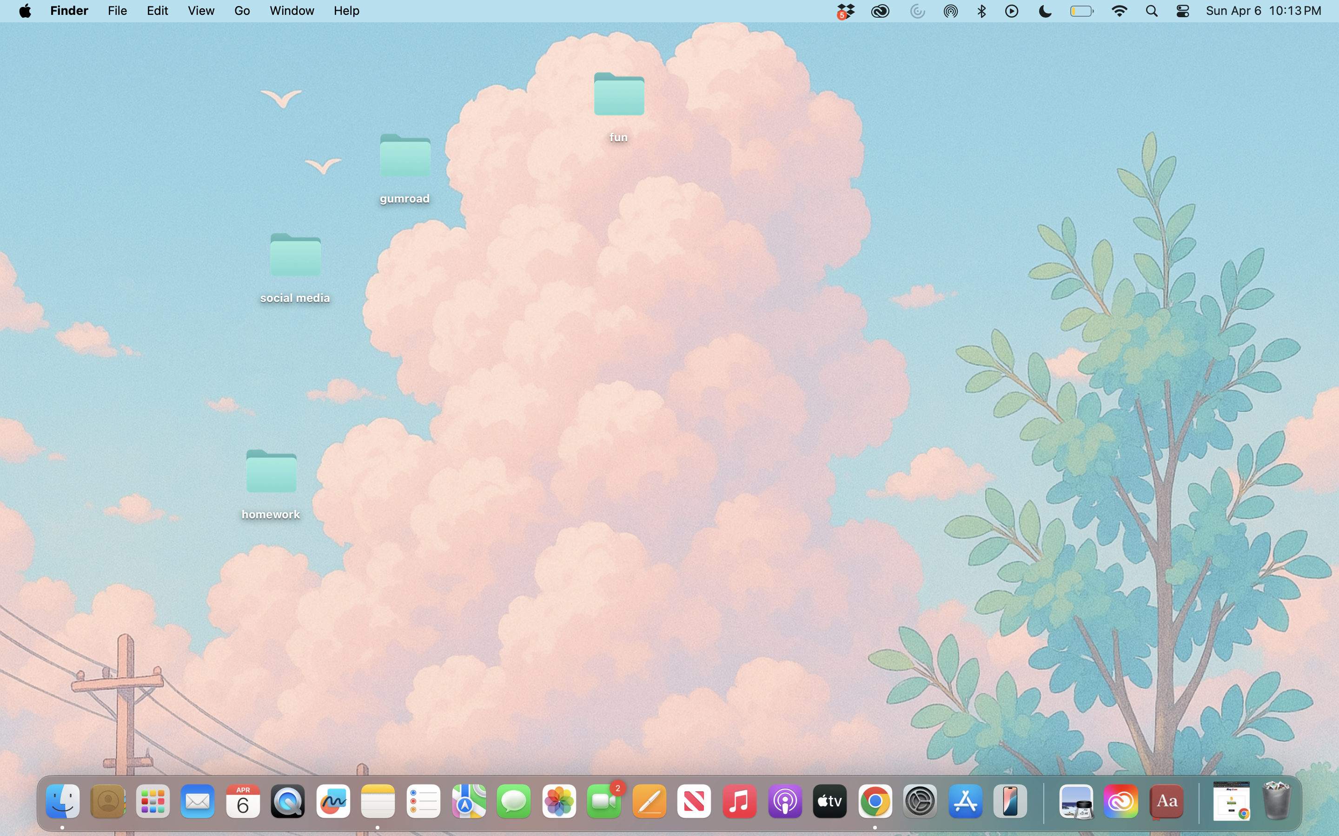Open Spotlight search magnifier

coord(1152,11)
